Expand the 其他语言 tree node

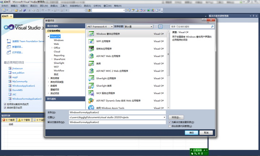pyautogui.click(x=49, y=78)
